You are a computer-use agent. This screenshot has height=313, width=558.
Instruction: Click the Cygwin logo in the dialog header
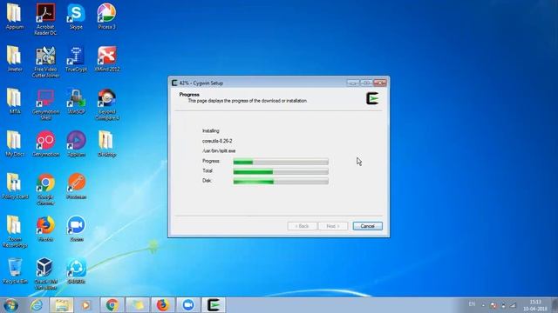pyautogui.click(x=372, y=98)
